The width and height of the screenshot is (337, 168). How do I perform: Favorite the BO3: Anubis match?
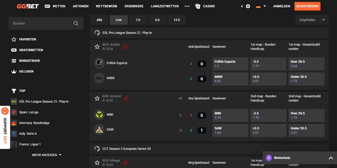click(x=97, y=47)
